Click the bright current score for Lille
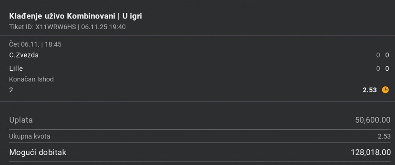Viewport: 395px width, 165px height. click(x=387, y=69)
